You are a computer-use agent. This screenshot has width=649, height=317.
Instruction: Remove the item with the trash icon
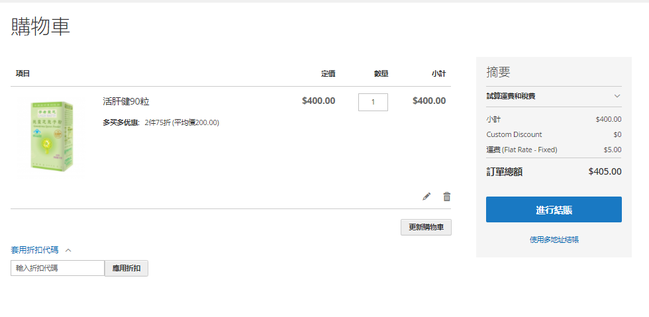coord(446,197)
